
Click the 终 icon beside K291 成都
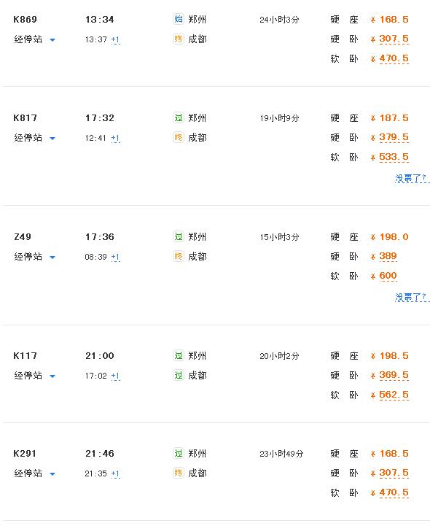(179, 473)
